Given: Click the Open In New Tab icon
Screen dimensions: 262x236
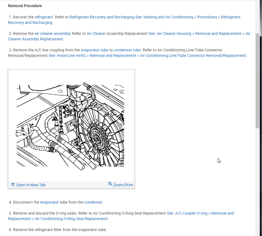Looking at the screenshot, I should click(13, 185).
